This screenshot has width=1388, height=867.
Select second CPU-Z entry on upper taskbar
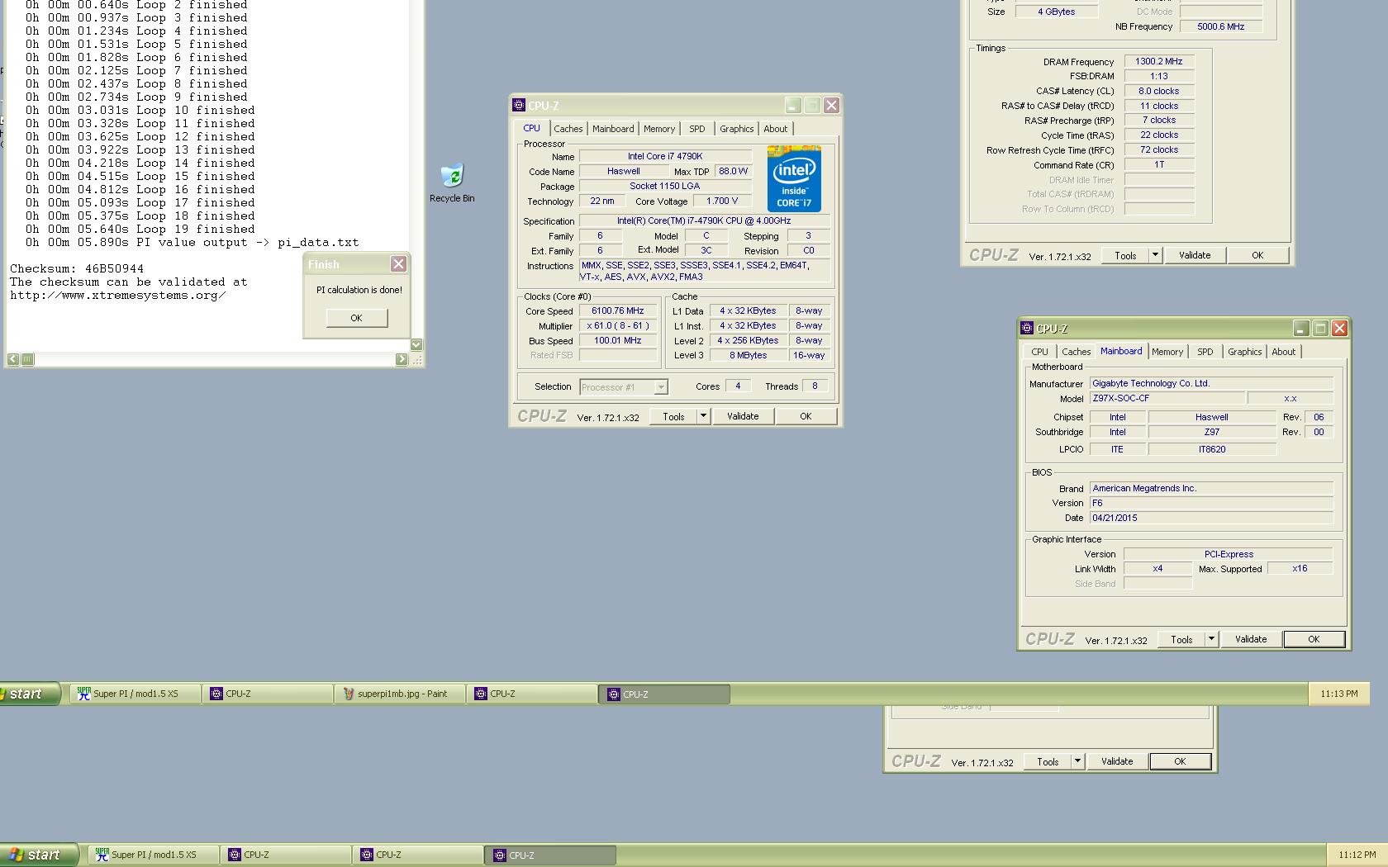pyautogui.click(x=533, y=694)
